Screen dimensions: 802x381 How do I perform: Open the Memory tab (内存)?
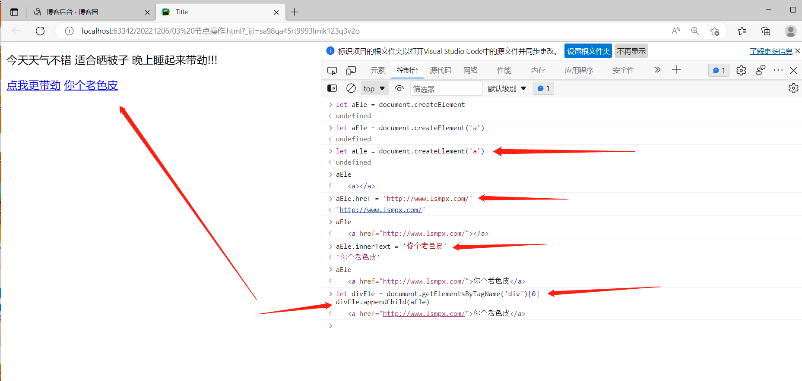[x=538, y=70]
